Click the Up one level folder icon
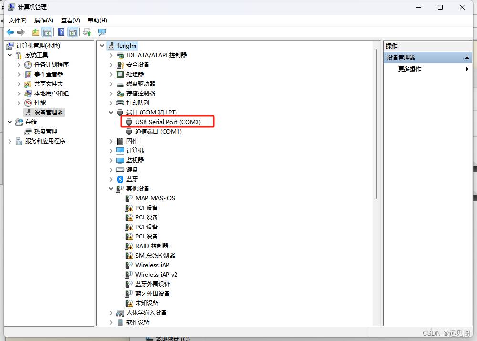477x341 pixels. coord(36,32)
